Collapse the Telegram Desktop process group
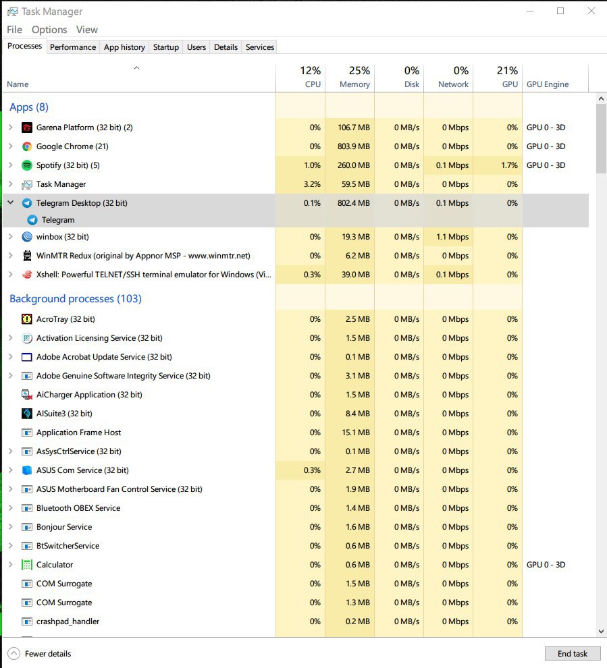Image resolution: width=607 pixels, height=668 pixels. pyautogui.click(x=10, y=203)
